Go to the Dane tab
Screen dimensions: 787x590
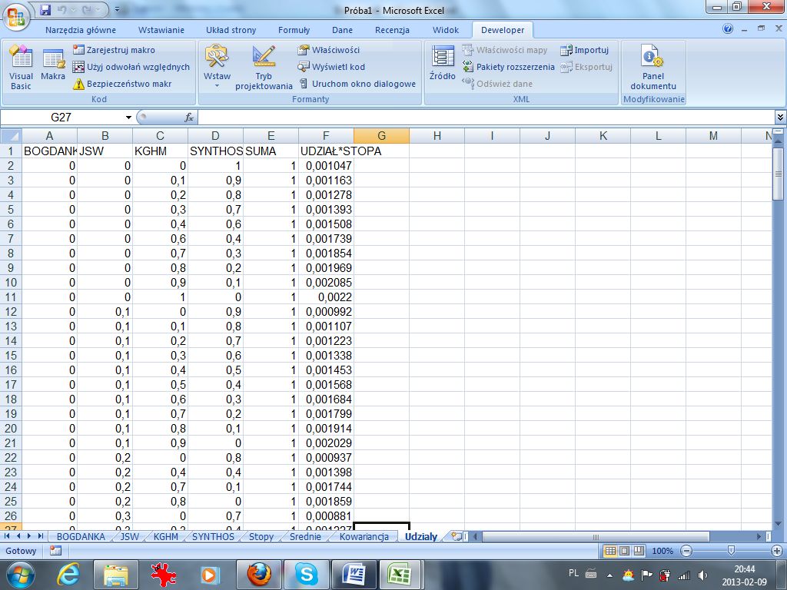tap(342, 30)
